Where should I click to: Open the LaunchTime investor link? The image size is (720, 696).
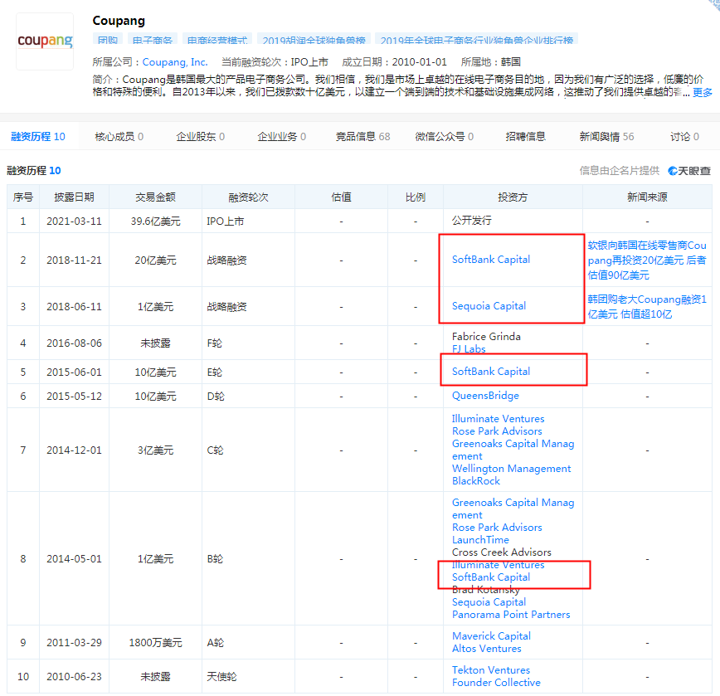tap(480, 539)
